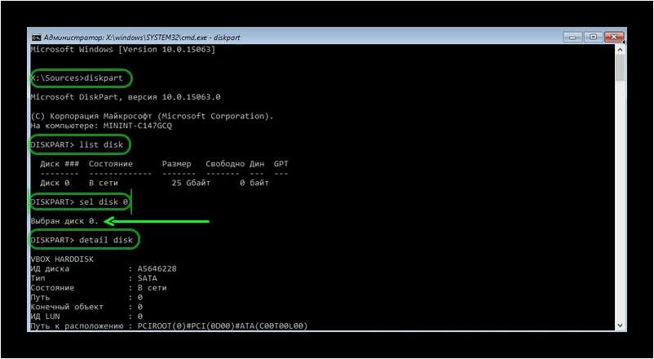Screen dimensions: 654x359
Task: Minimize the diskpart command window
Action: click(572, 38)
